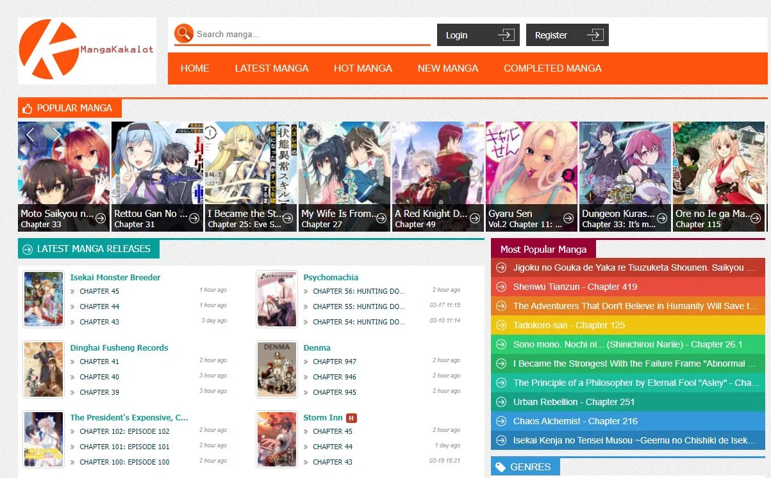771x478 pixels.
Task: Open the LATEST MANGA menu item
Action: [x=272, y=68]
